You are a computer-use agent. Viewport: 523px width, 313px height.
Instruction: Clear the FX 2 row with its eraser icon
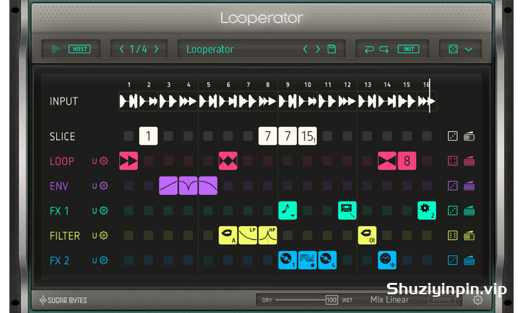pos(469,260)
